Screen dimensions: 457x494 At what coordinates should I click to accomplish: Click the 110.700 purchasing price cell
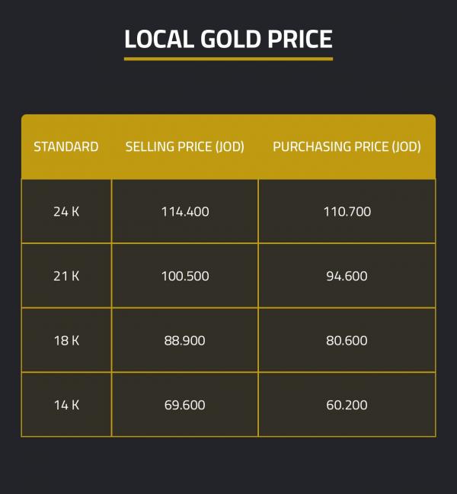(347, 211)
